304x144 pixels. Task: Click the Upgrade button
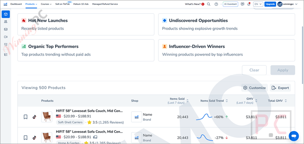270,4
